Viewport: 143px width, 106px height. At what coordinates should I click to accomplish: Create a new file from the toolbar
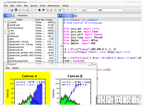pos(8,10)
